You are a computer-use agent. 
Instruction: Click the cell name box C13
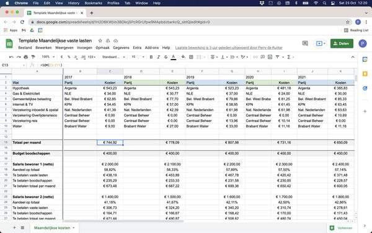coord(13,65)
